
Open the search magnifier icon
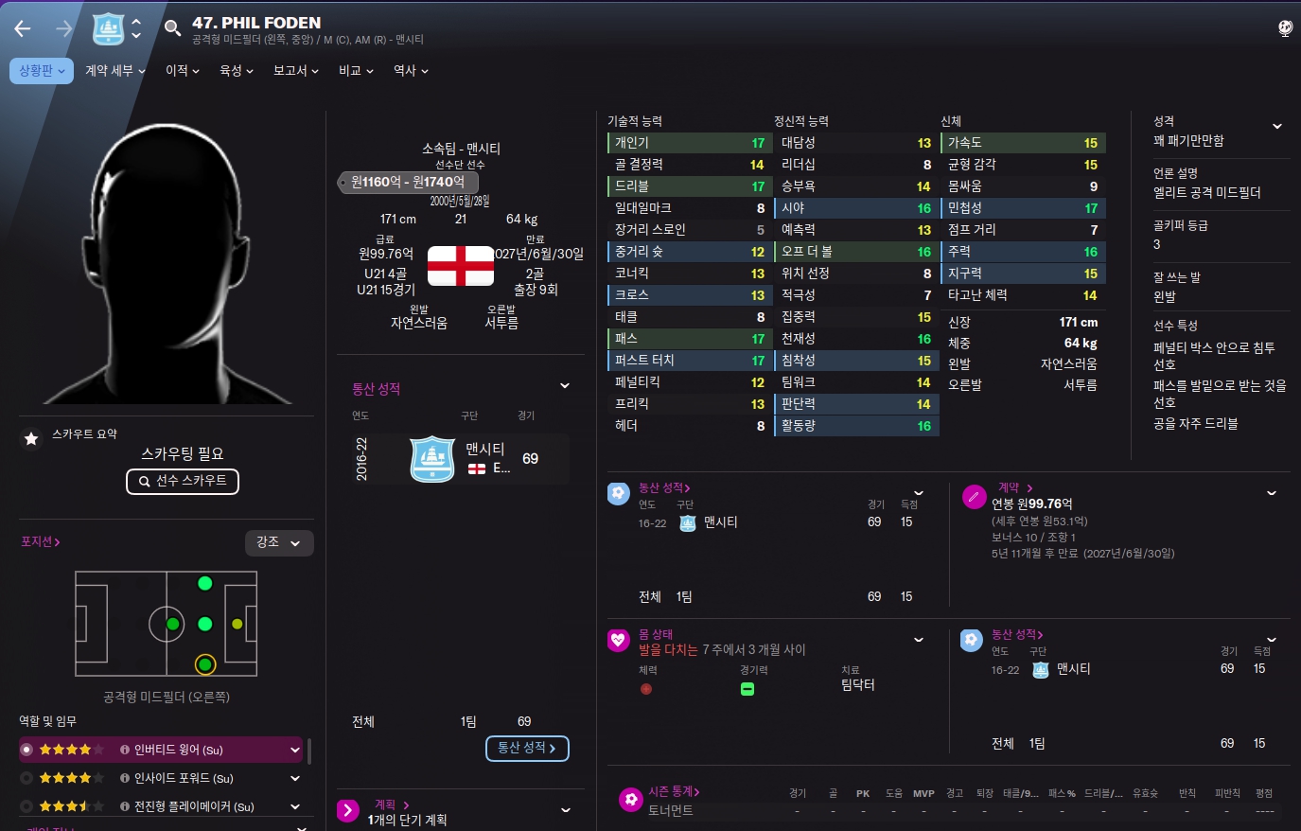point(172,28)
